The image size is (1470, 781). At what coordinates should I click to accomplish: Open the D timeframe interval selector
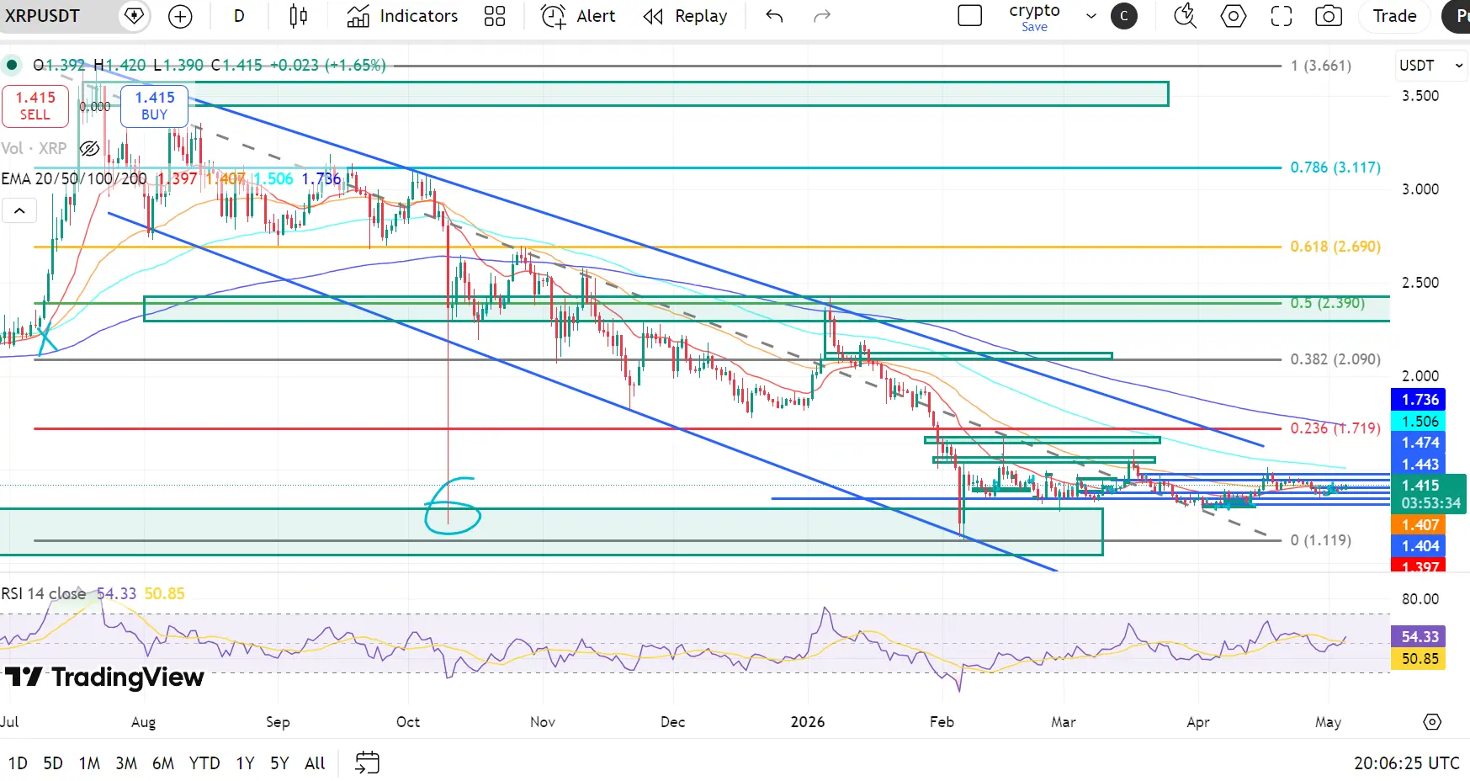pos(239,16)
